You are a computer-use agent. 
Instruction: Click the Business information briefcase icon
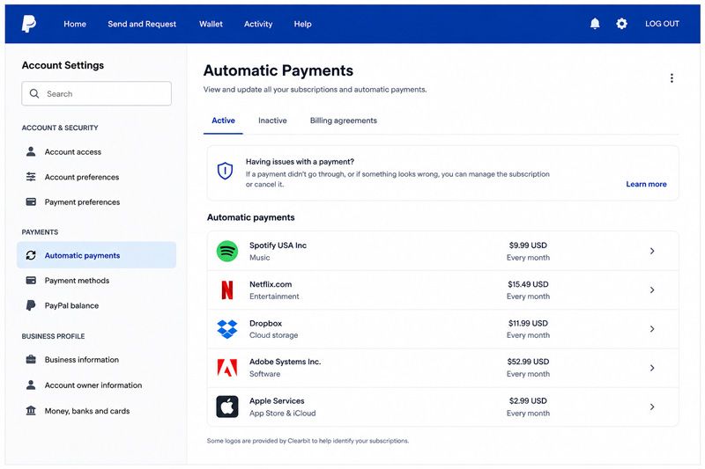(31, 360)
